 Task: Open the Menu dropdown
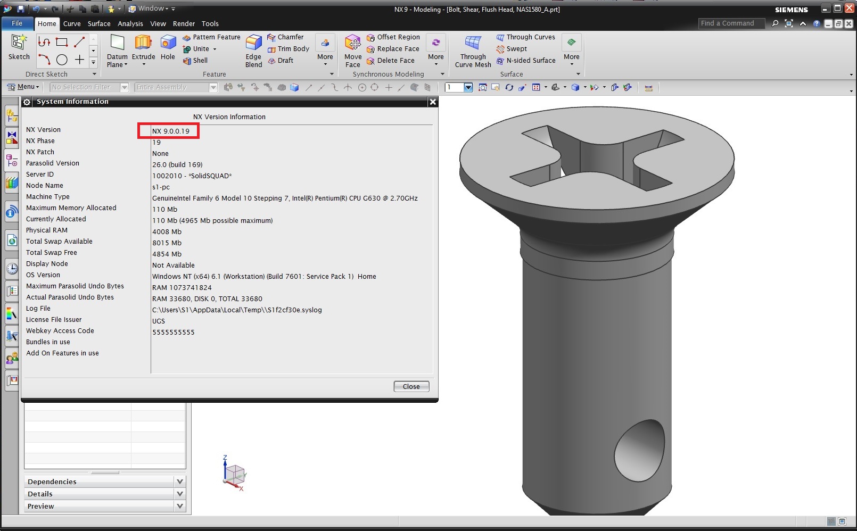(23, 87)
